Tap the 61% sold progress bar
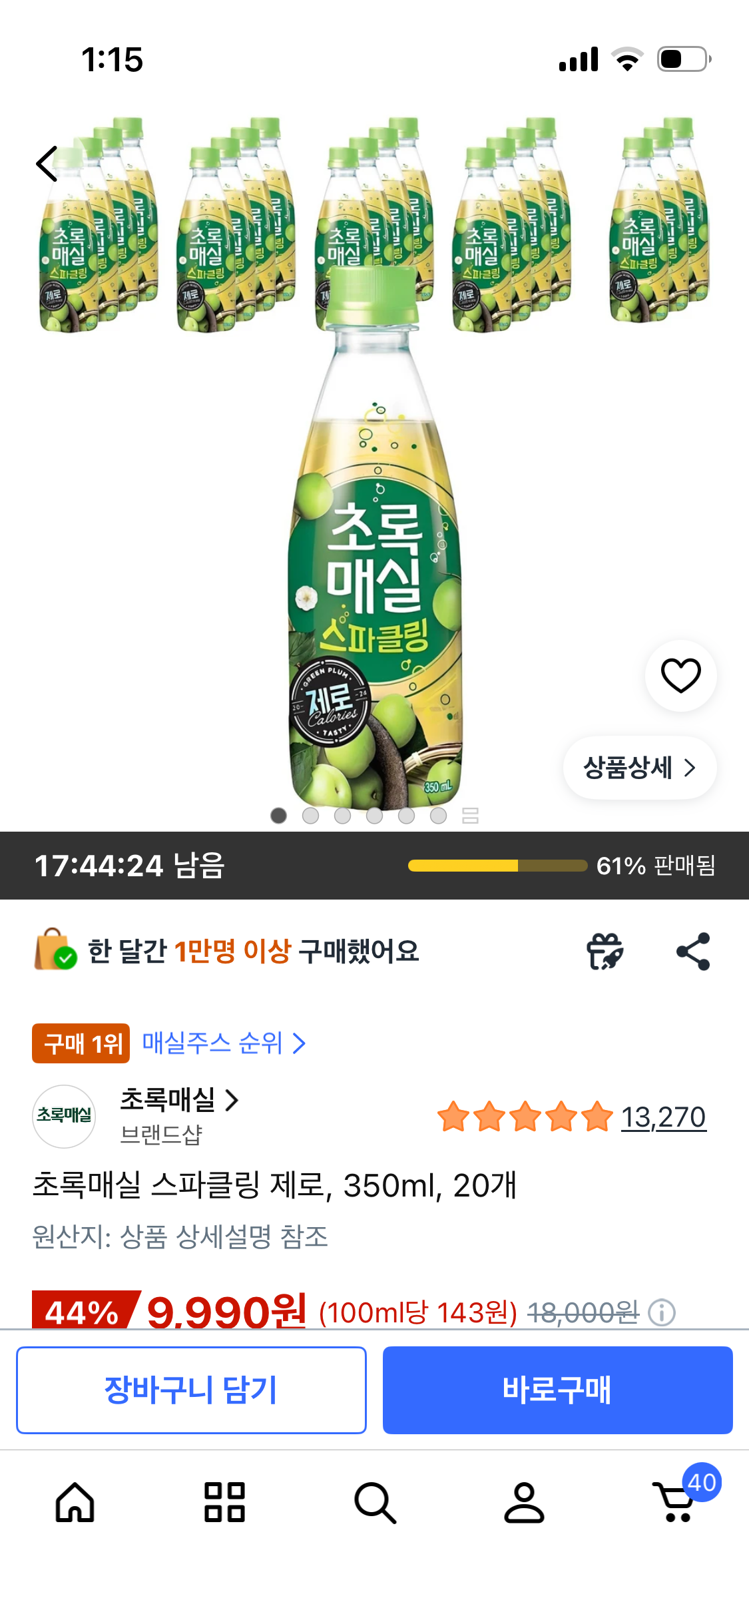Viewport: 749px width, 1622px height. 497,866
